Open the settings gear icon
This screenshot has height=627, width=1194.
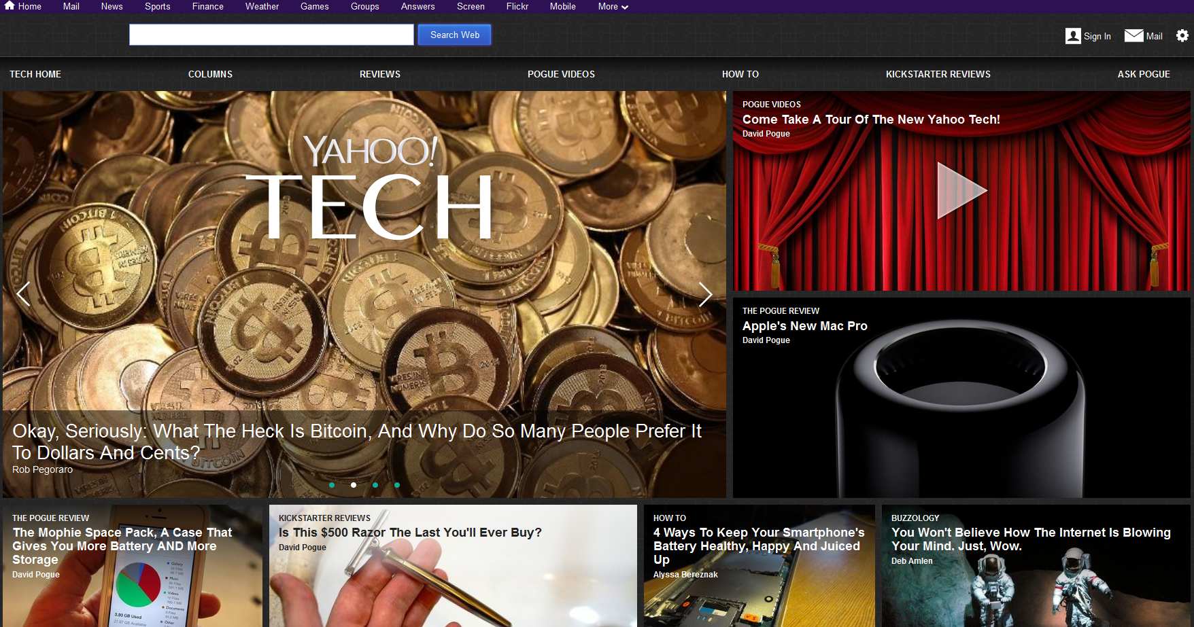tap(1182, 35)
